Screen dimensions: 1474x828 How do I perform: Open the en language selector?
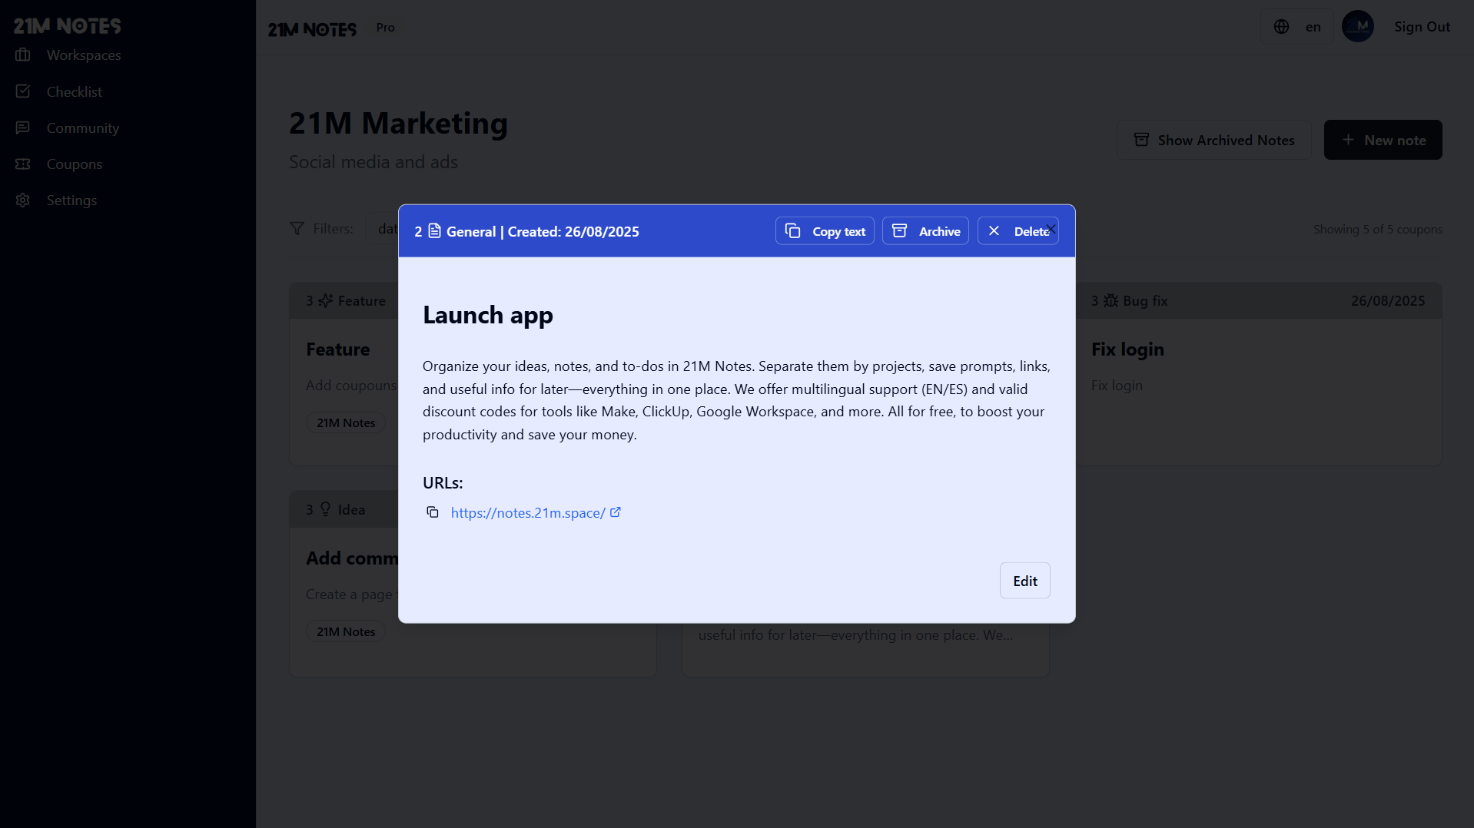[x=1296, y=27]
